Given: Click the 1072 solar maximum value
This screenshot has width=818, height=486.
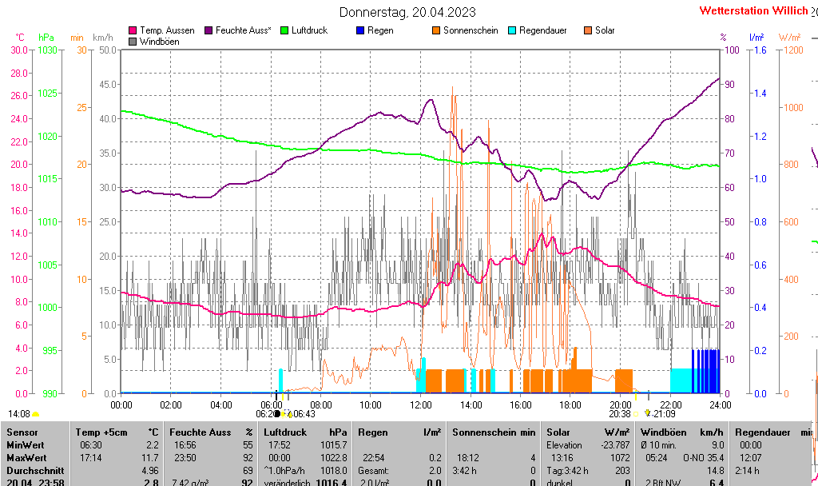Looking at the screenshot, I should coord(620,458).
